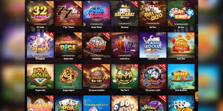Select the Belangkai game thumbnail
The height and width of the screenshot is (111, 223).
[40, 45]
